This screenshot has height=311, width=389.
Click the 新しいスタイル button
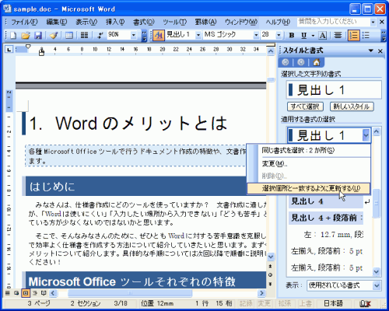point(352,107)
